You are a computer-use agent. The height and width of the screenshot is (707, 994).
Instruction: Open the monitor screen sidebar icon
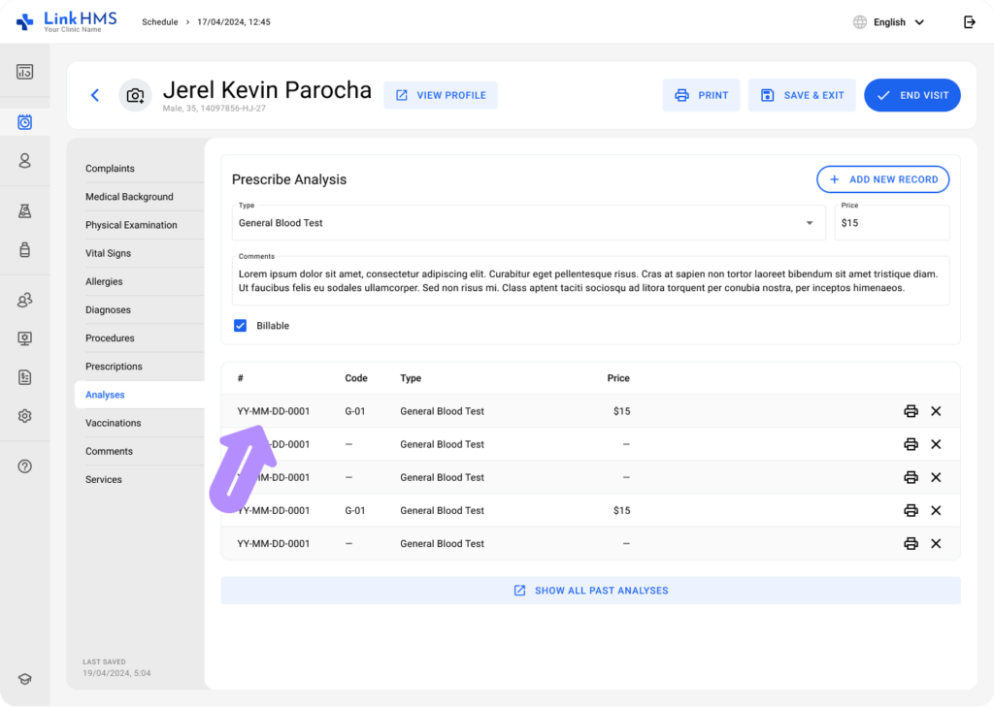point(24,338)
